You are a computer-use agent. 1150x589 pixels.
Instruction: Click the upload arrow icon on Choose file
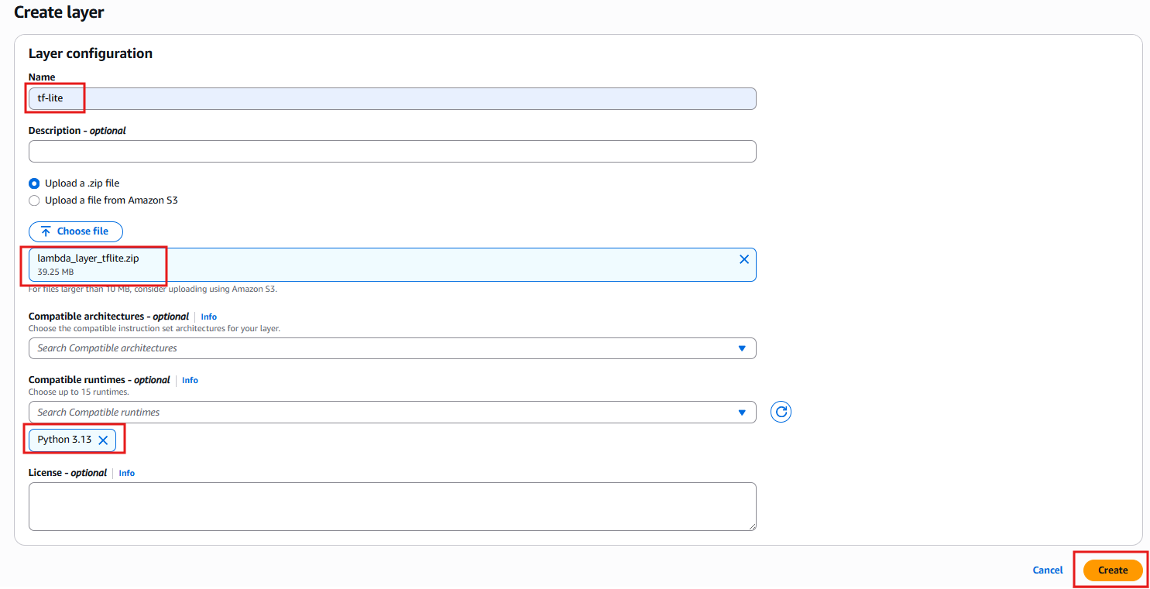(46, 231)
